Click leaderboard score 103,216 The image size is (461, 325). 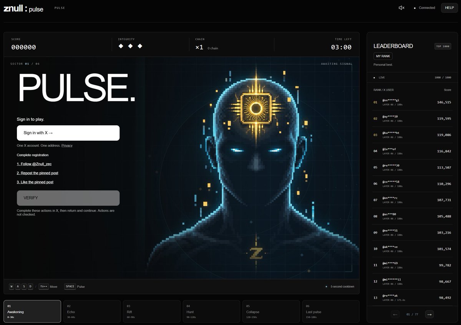(444, 232)
